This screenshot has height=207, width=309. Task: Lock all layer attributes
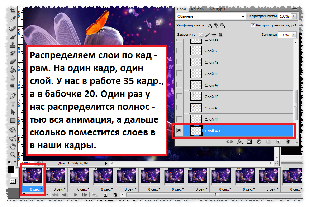click(220, 35)
